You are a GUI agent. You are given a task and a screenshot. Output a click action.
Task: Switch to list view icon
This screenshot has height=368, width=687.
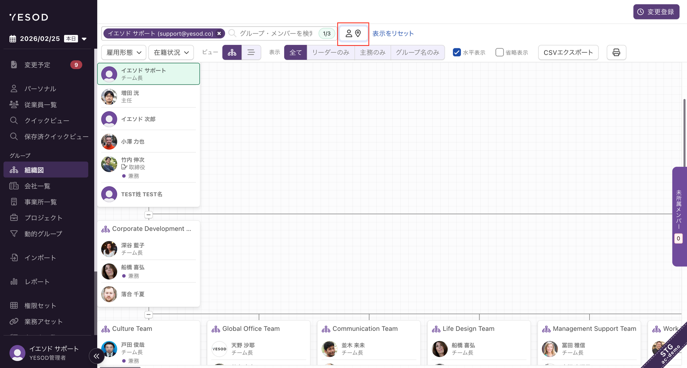pos(251,52)
